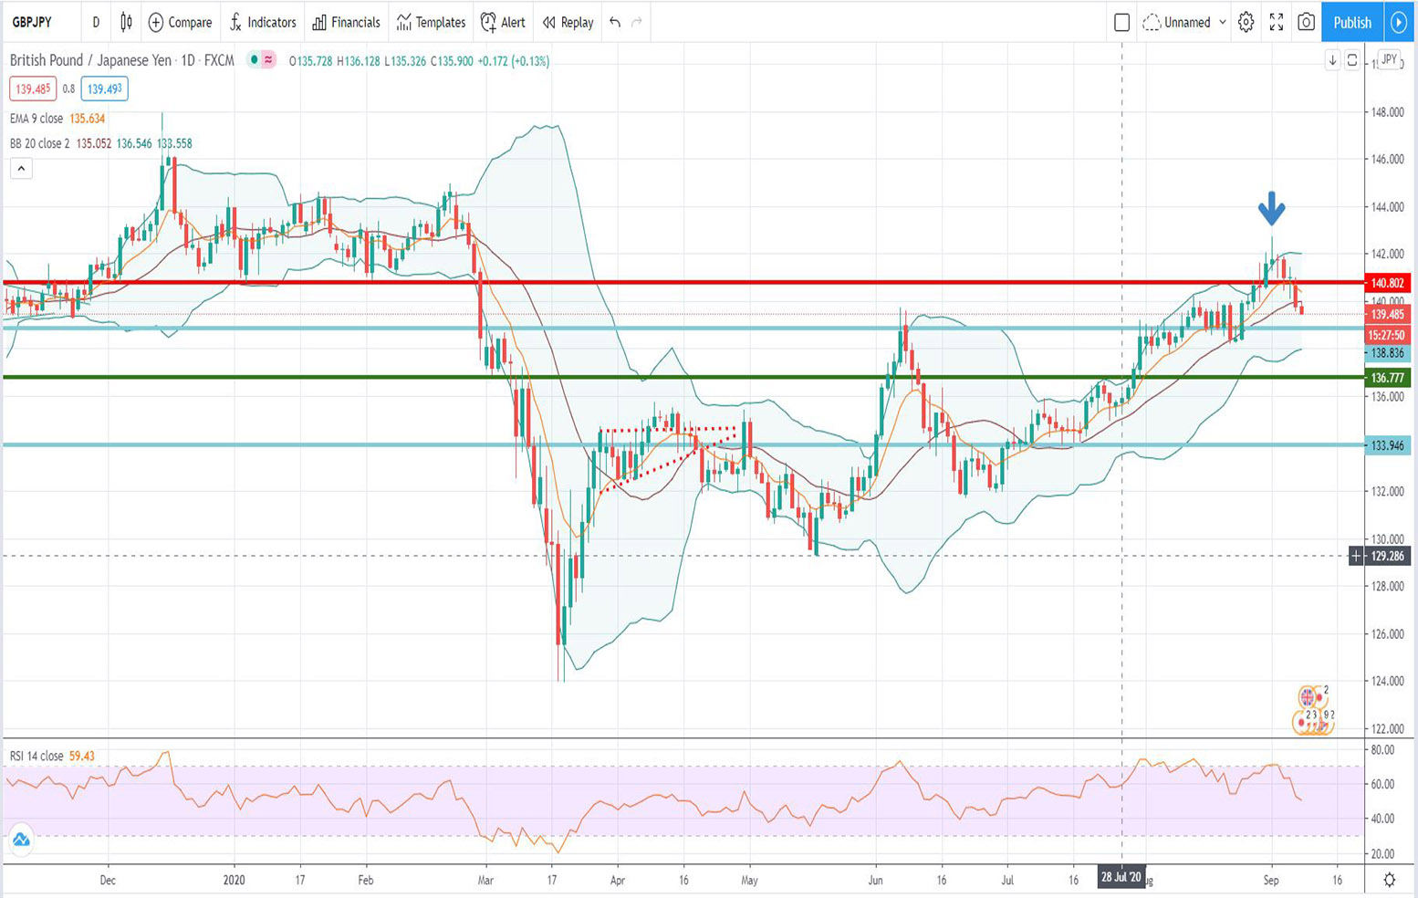1418x898 pixels.
Task: Open the candlestick chart type selector
Action: coord(126,22)
